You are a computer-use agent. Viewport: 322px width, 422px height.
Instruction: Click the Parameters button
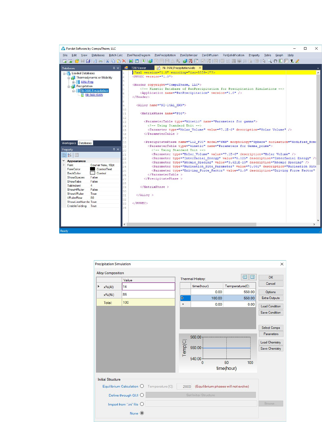(x=271, y=334)
